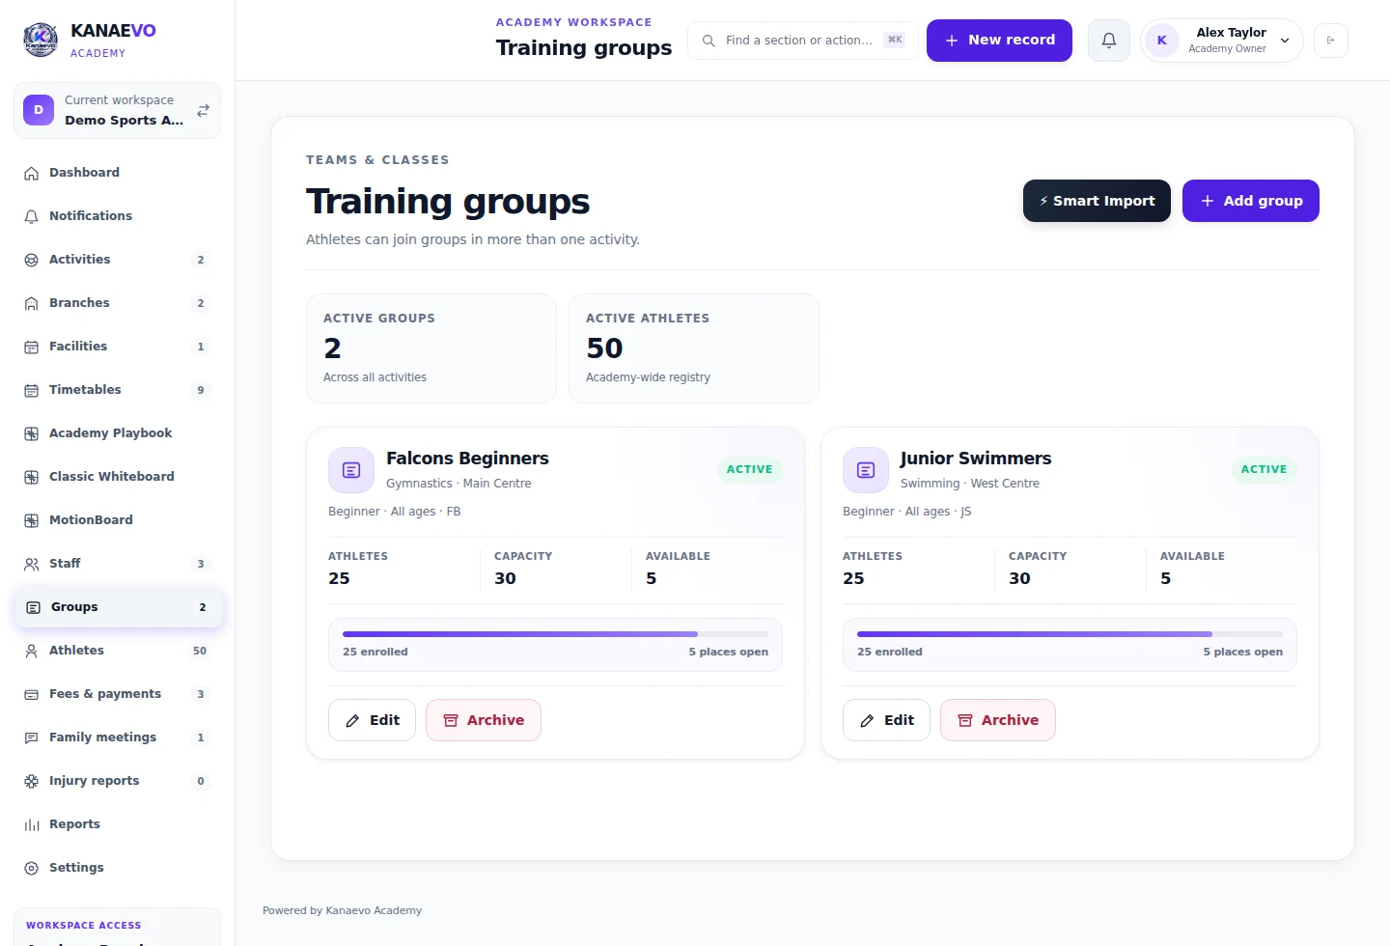Click the Facilities icon in sidebar
Image resolution: width=1390 pixels, height=946 pixels.
click(x=31, y=347)
